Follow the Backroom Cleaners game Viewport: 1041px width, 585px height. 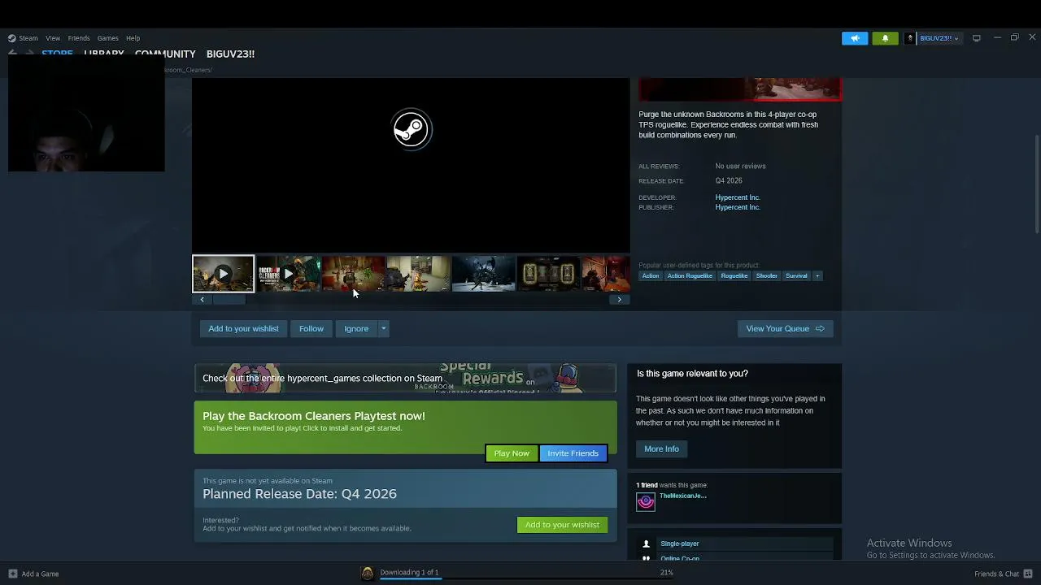point(311,328)
